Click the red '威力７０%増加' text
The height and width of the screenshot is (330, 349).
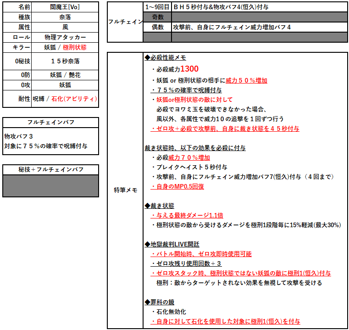(189, 158)
